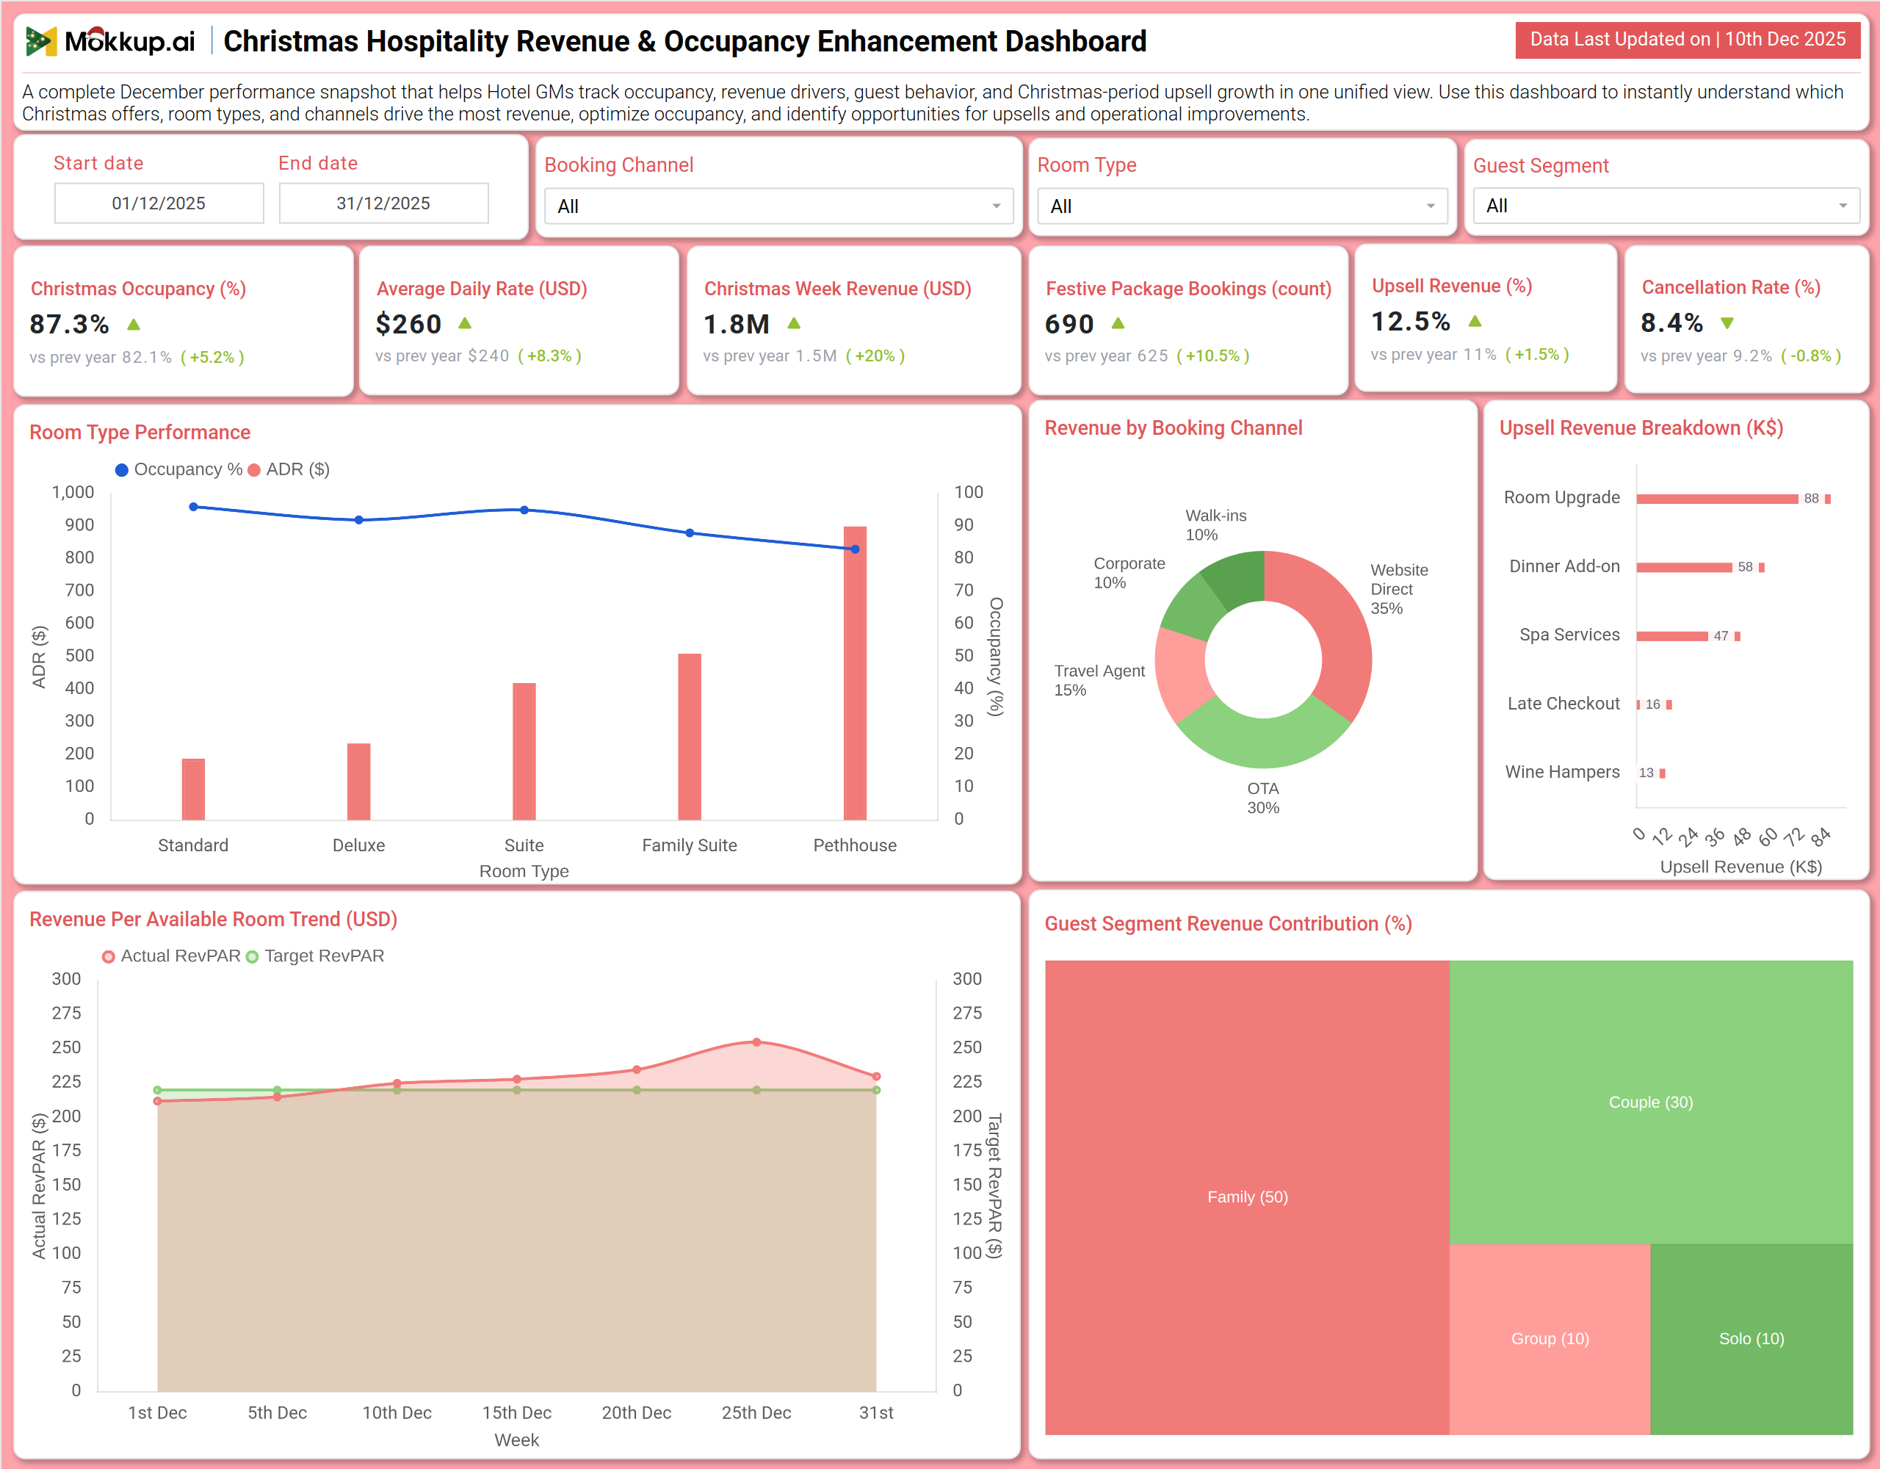Open the Room Type dropdown
Viewport: 1880px width, 1469px height.
[x=1243, y=206]
